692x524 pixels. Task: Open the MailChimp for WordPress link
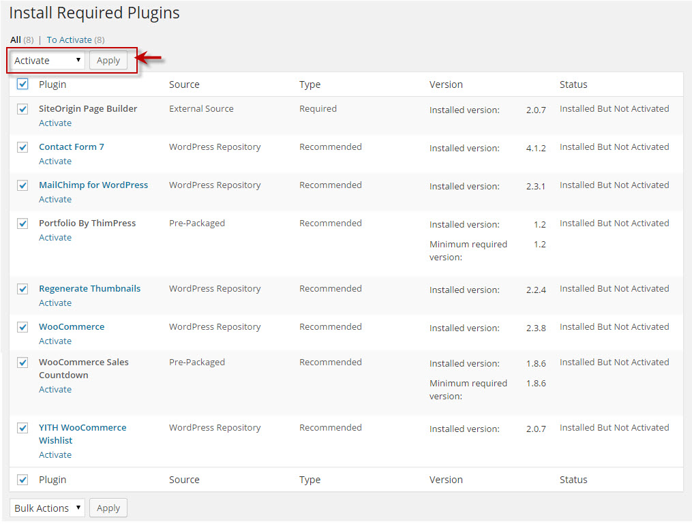[93, 185]
